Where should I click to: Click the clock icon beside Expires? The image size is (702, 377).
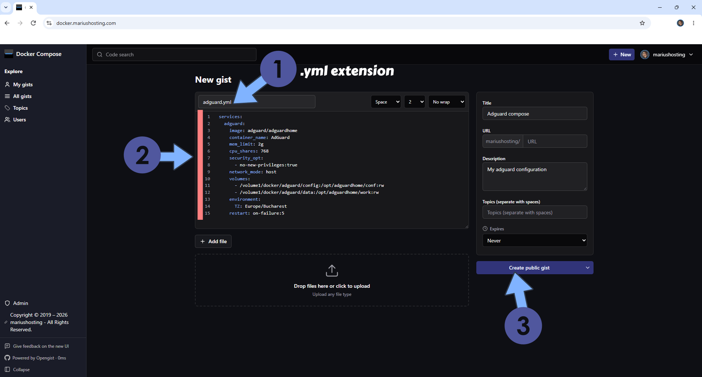click(485, 229)
